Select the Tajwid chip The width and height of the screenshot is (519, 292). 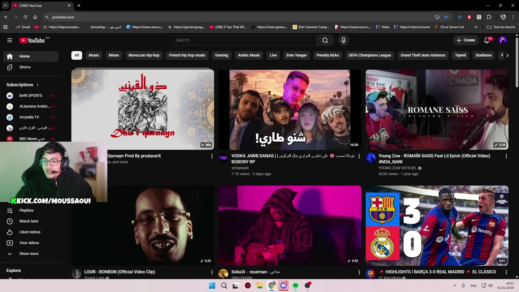pos(461,55)
